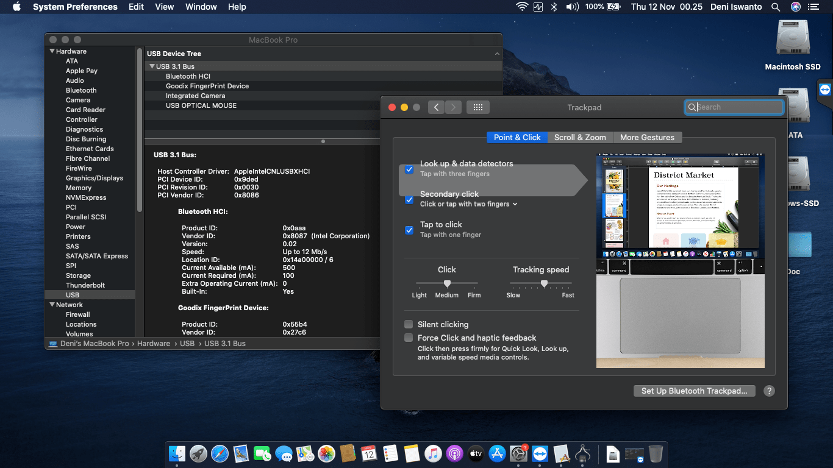Open the Help menu
833x468 pixels.
[237, 7]
